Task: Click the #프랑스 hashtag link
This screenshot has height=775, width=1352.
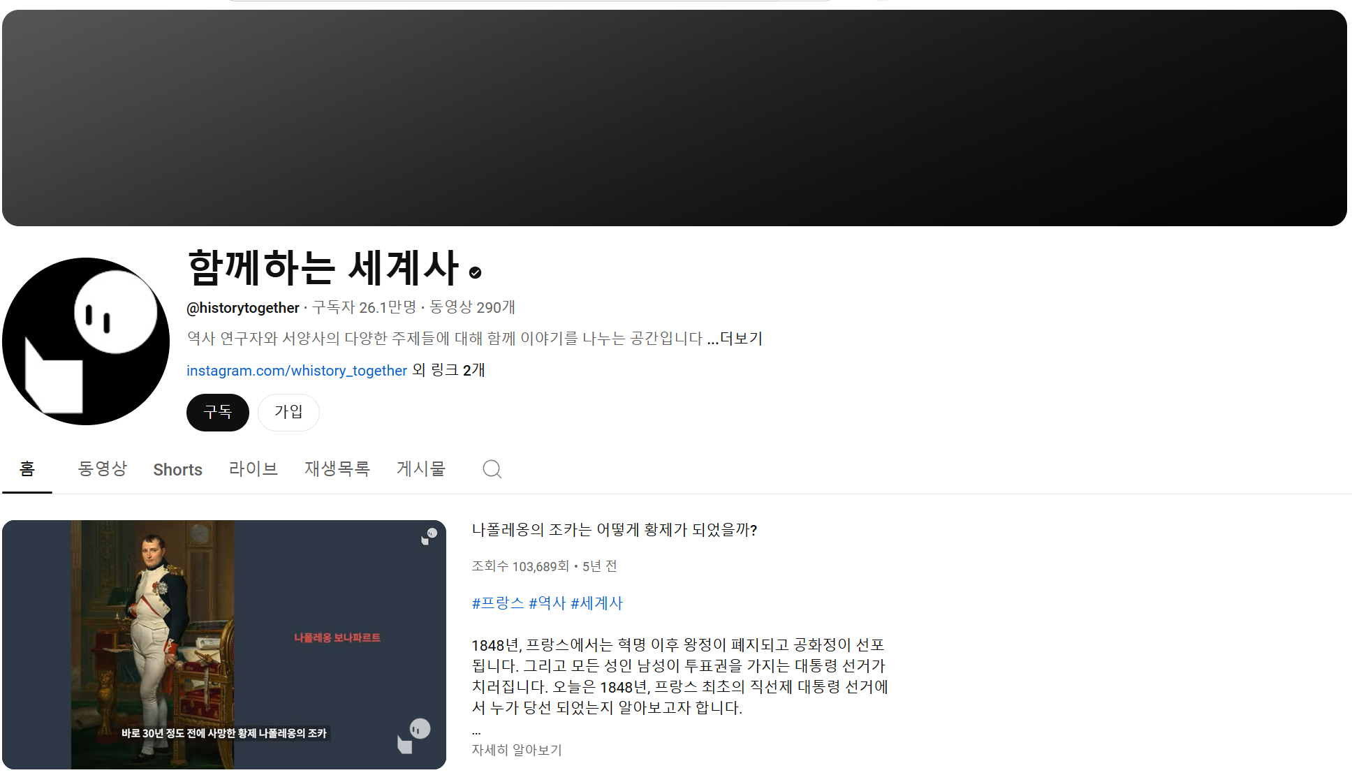Action: [x=498, y=603]
